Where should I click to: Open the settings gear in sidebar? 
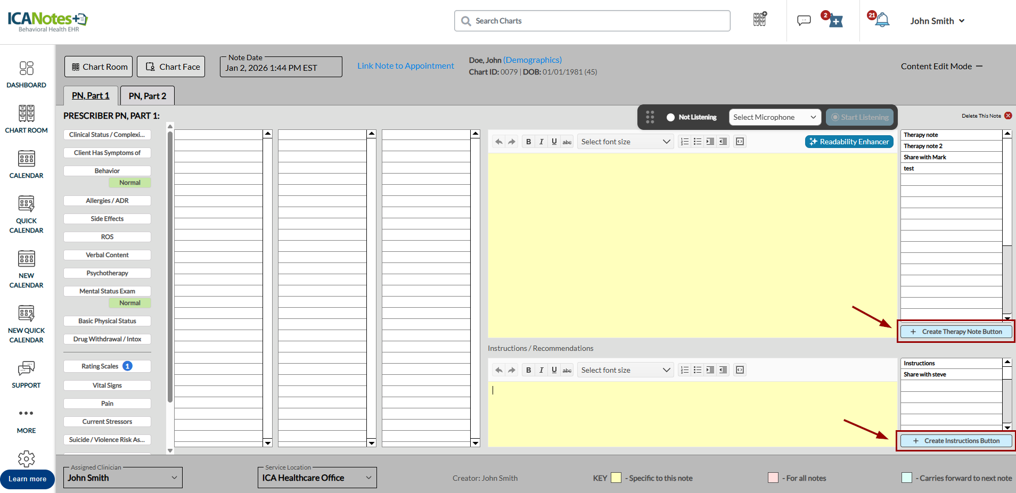tap(26, 458)
